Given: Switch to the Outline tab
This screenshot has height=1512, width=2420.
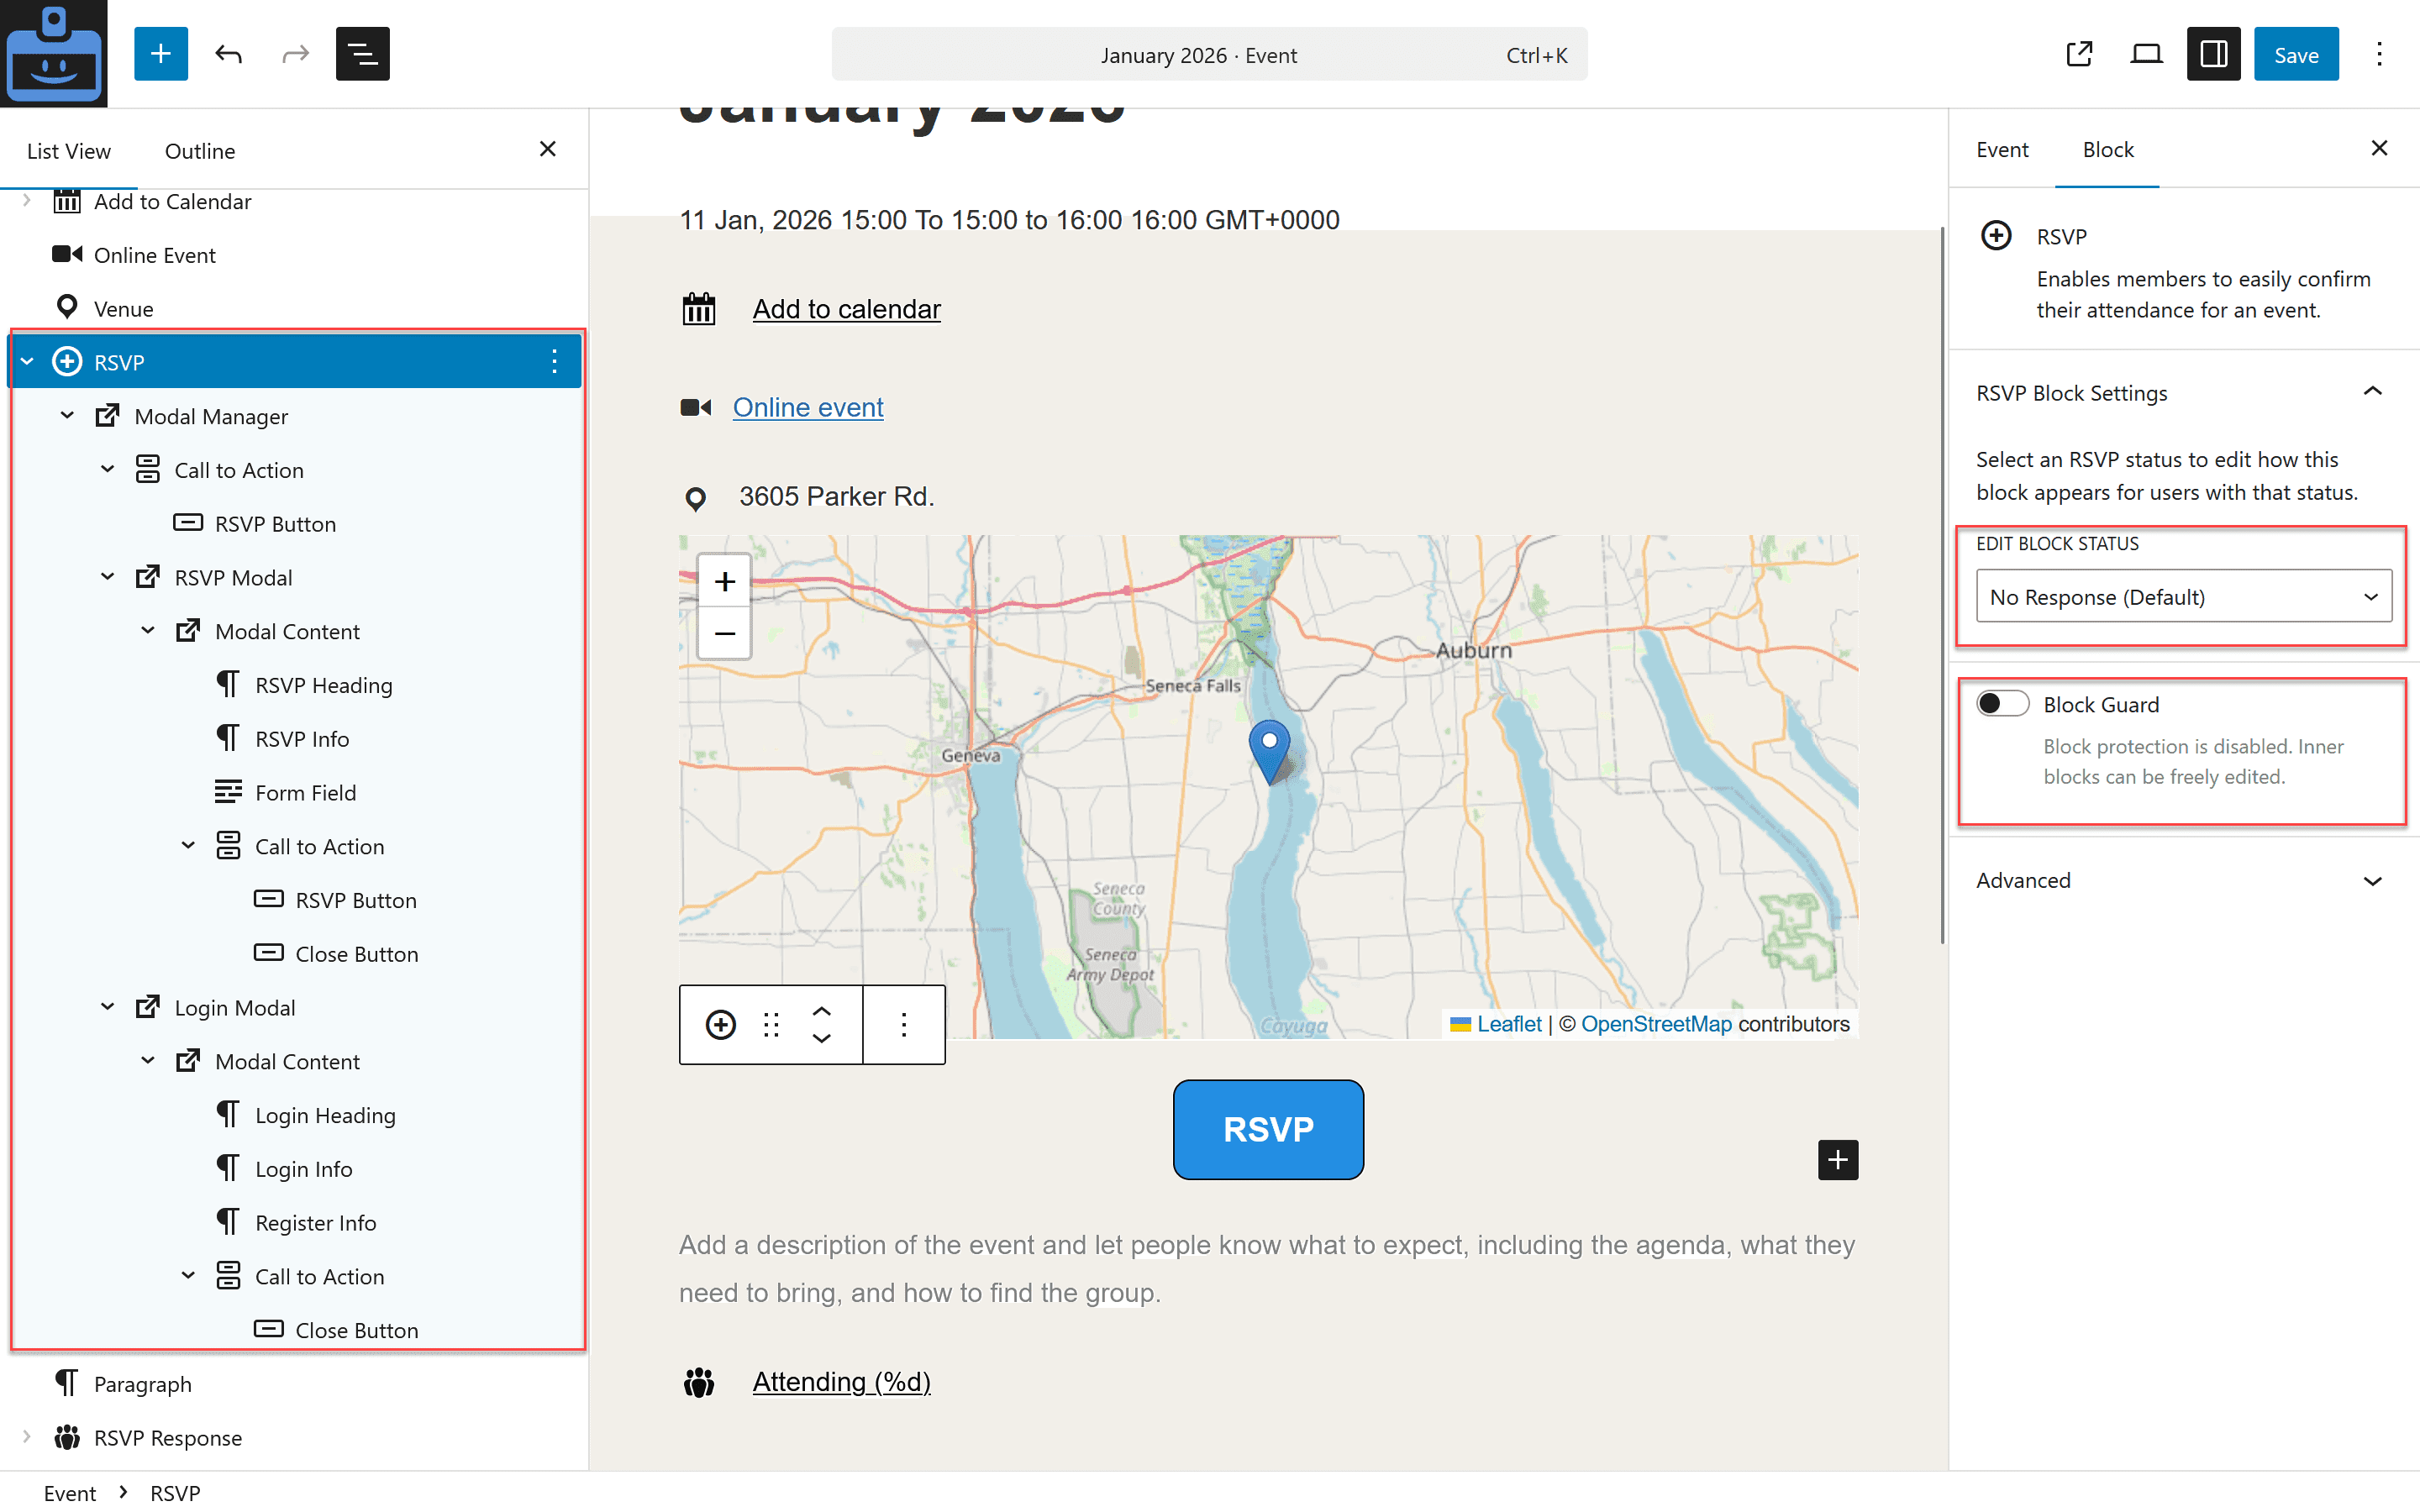Looking at the screenshot, I should (x=200, y=151).
